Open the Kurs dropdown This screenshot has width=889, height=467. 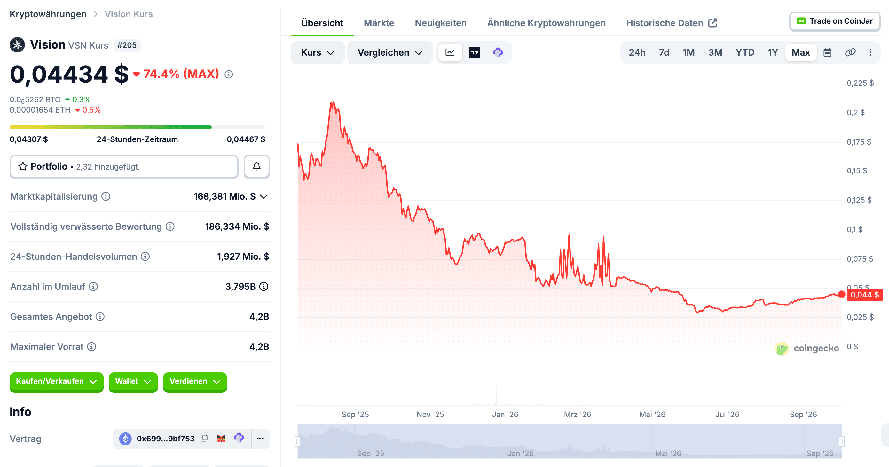click(318, 52)
